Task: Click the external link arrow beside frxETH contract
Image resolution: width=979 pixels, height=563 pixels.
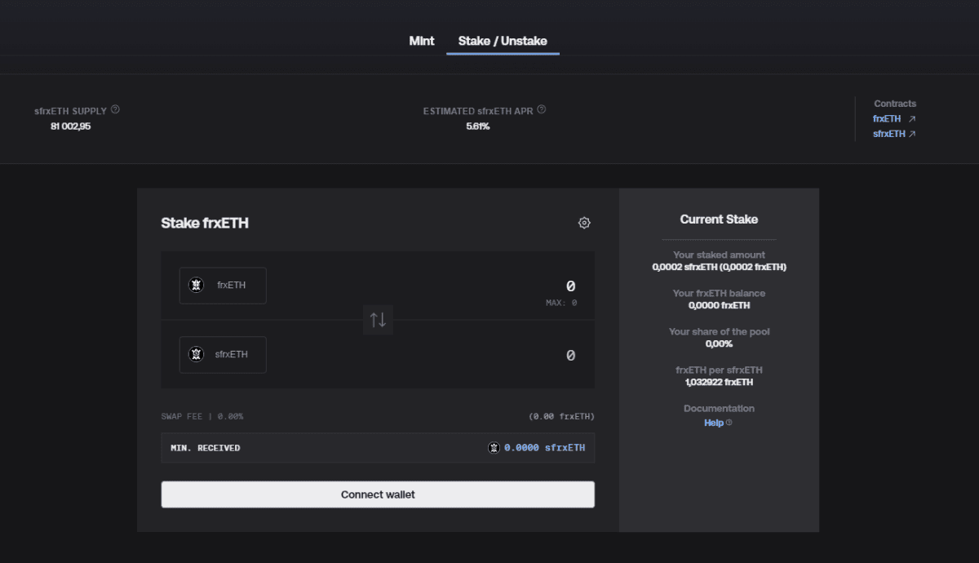Action: click(x=912, y=119)
